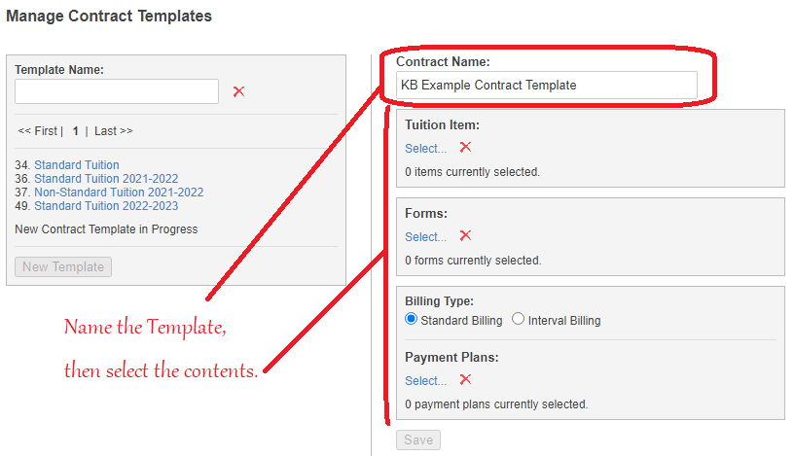Clear Tuition Item selection with red X

coord(465,148)
